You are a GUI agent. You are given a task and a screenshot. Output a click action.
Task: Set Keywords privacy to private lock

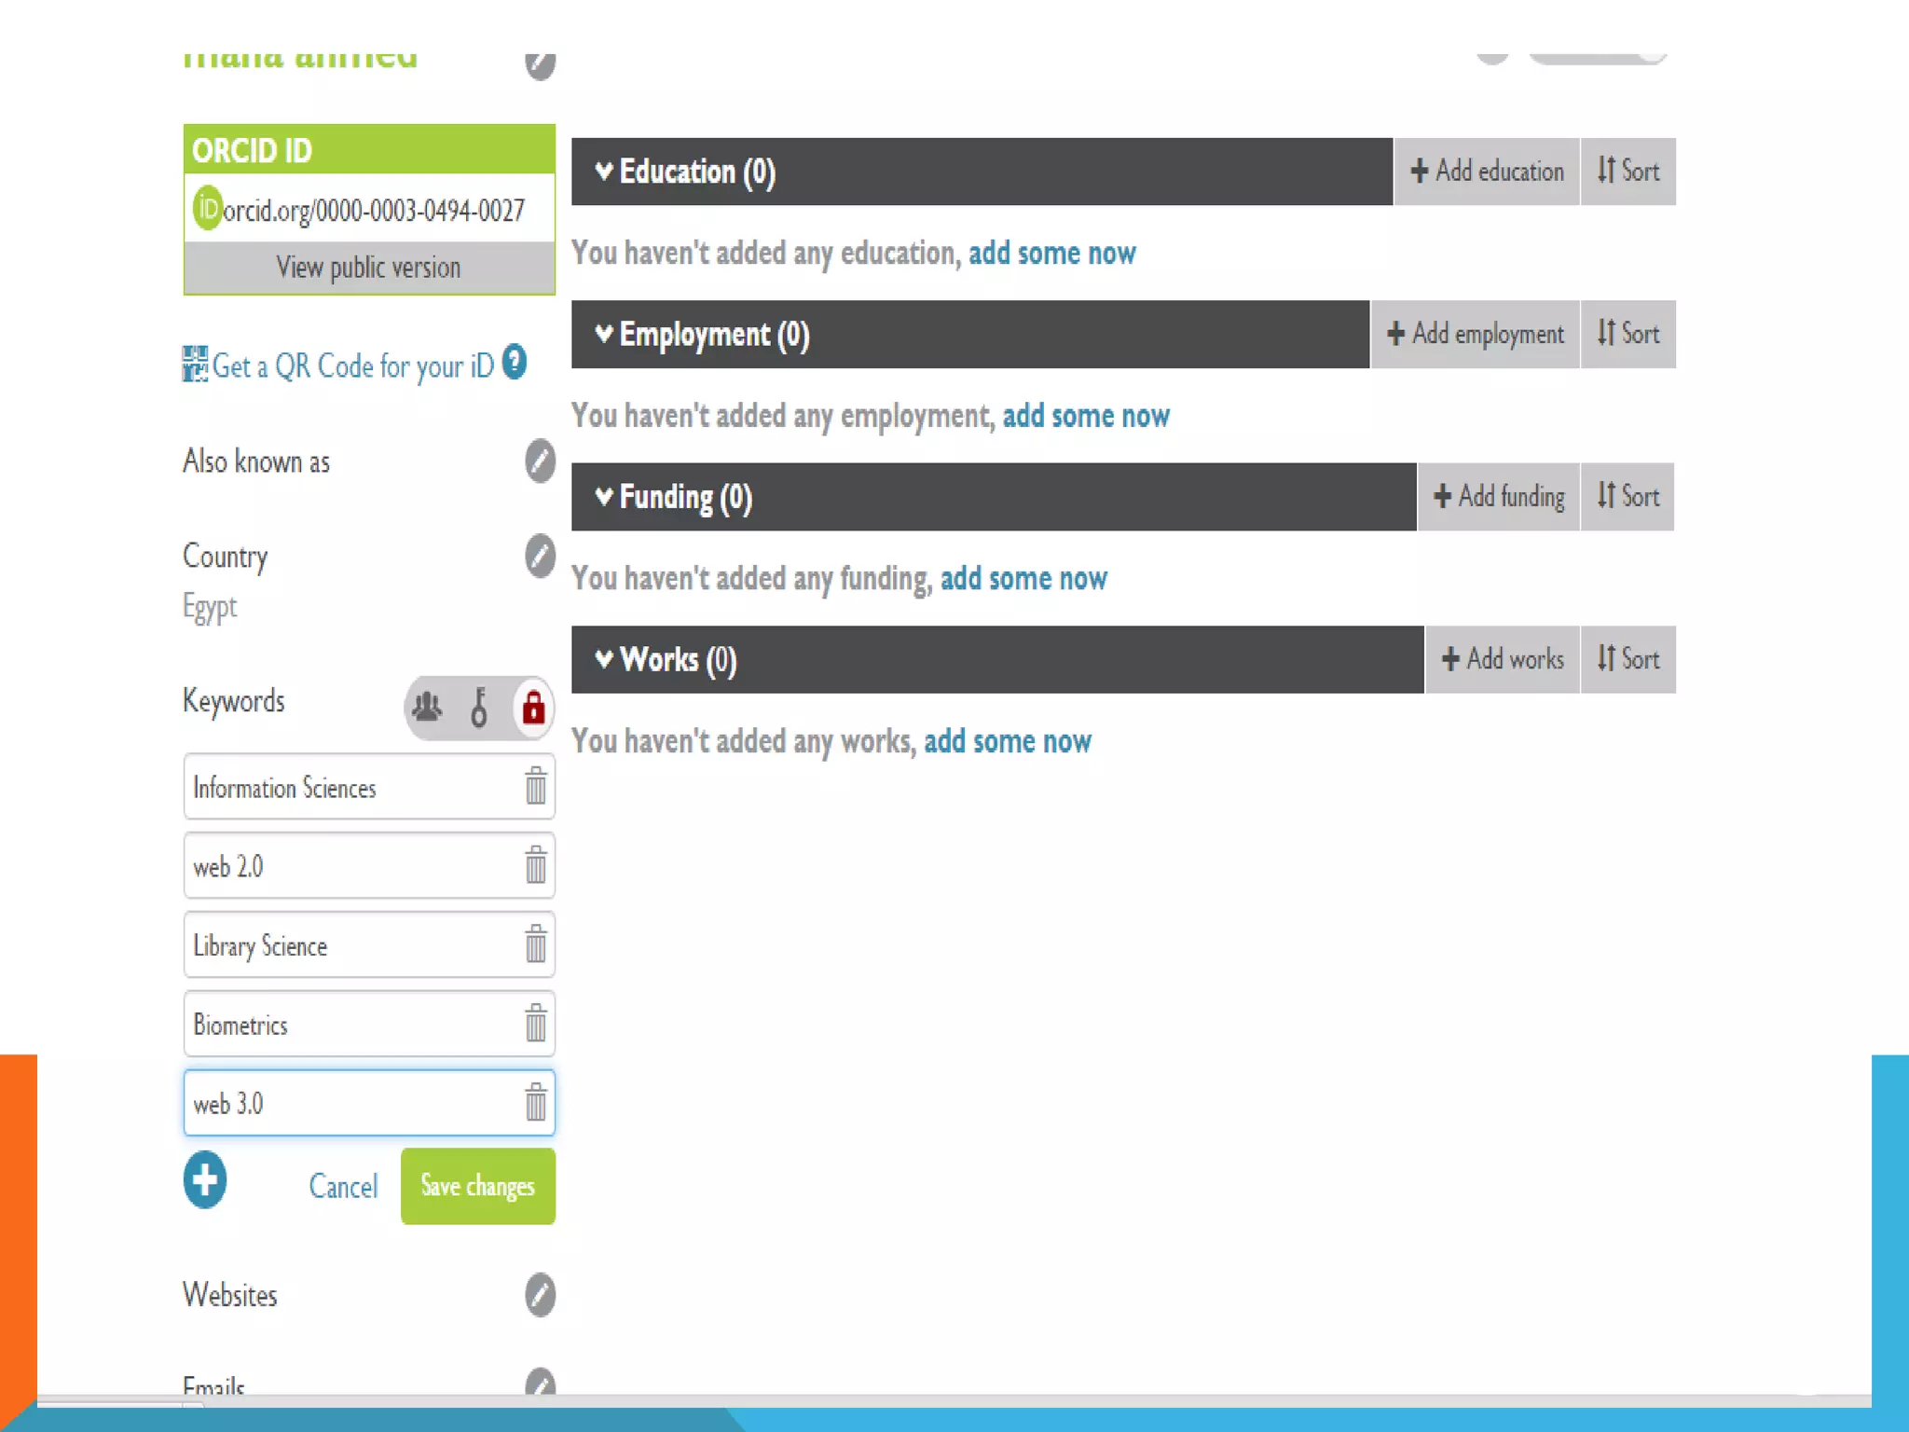pos(533,708)
